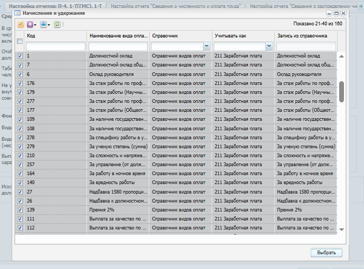This screenshot has height=269, width=364.
Task: Select the code 140 cell
Action: [x=55, y=182]
